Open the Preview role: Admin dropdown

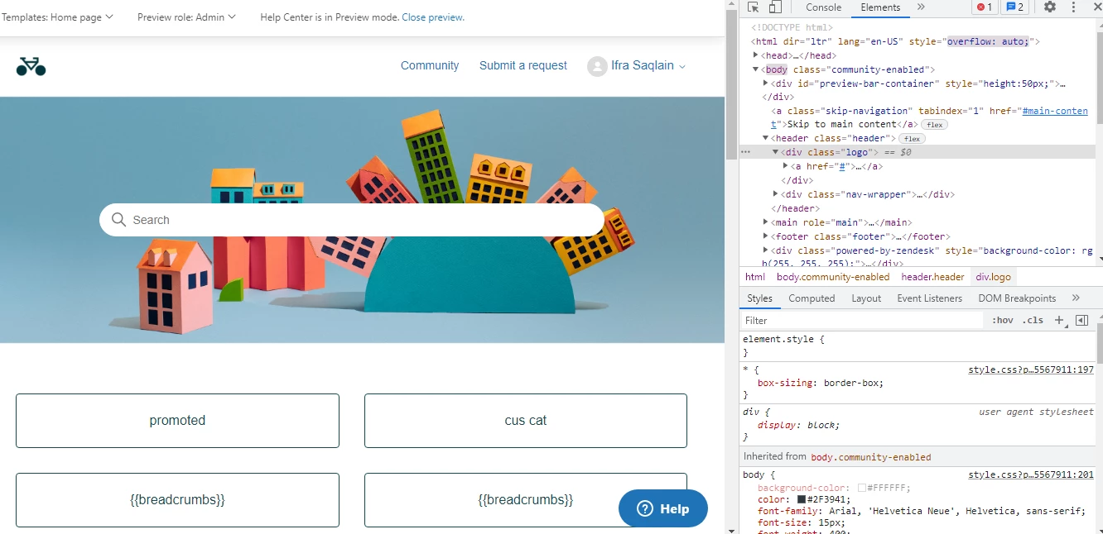186,17
